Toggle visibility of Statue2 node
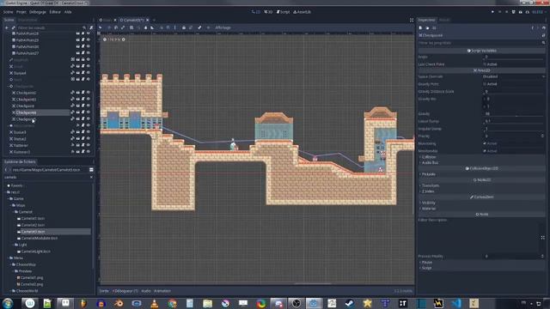Viewport: 550px width, 309px height. 88,139
